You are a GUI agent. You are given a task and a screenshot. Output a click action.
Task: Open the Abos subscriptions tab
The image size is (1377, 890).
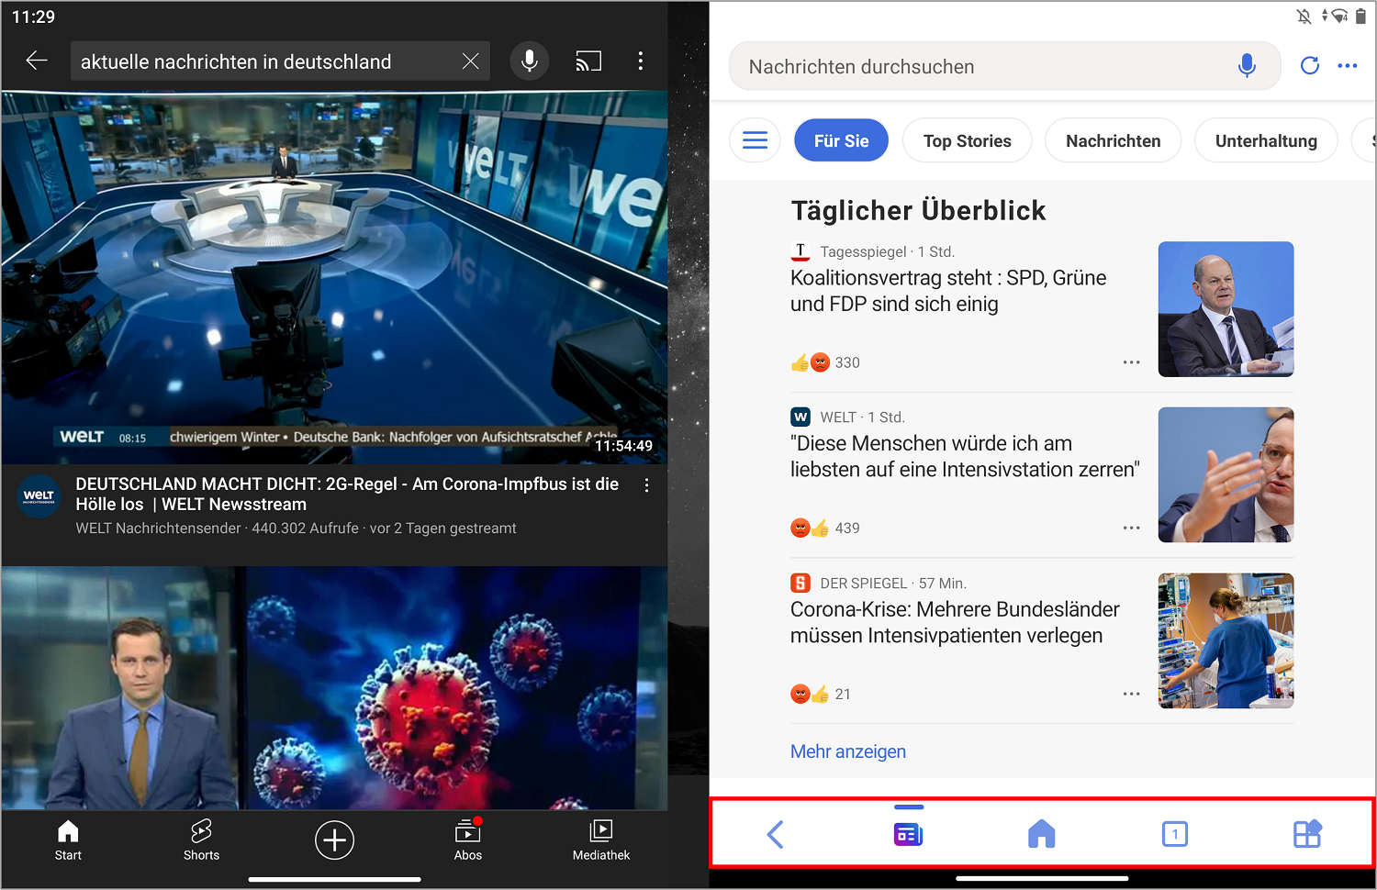(468, 840)
